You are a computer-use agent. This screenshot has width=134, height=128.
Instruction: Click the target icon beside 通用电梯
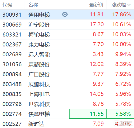[x=65, y=14]
